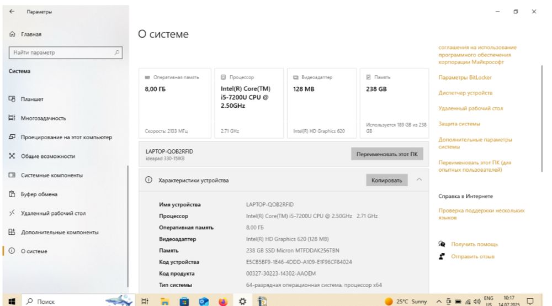Click the battery tray icon
Viewport: 552px width, 306px height.
pyautogui.click(x=458, y=302)
